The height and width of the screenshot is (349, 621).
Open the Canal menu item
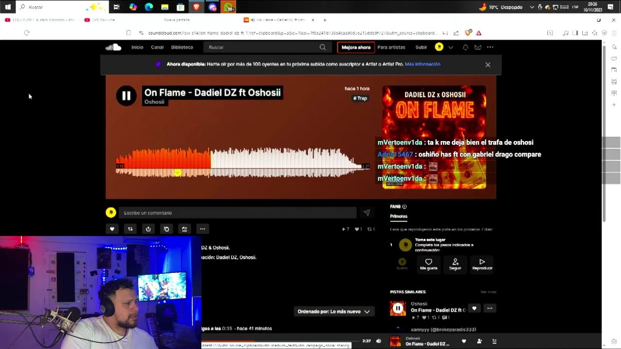pyautogui.click(x=157, y=47)
